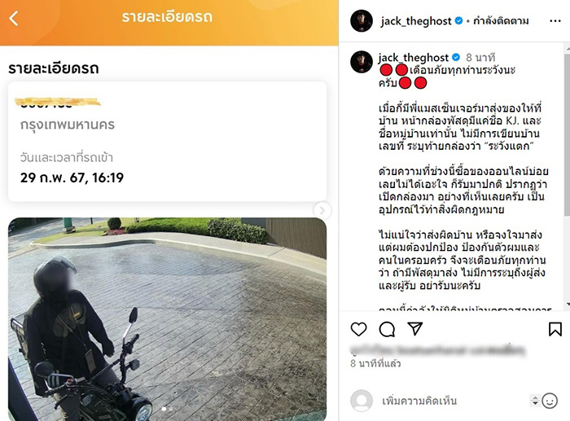Select the image carousel dot indicator

[167, 410]
